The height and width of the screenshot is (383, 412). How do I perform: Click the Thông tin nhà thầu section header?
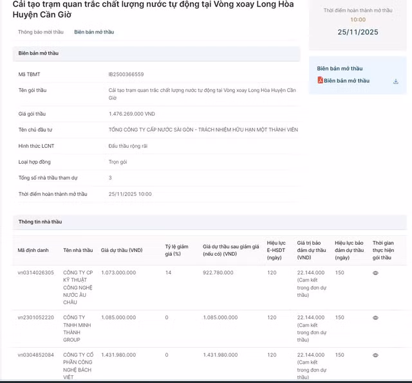tap(40, 222)
